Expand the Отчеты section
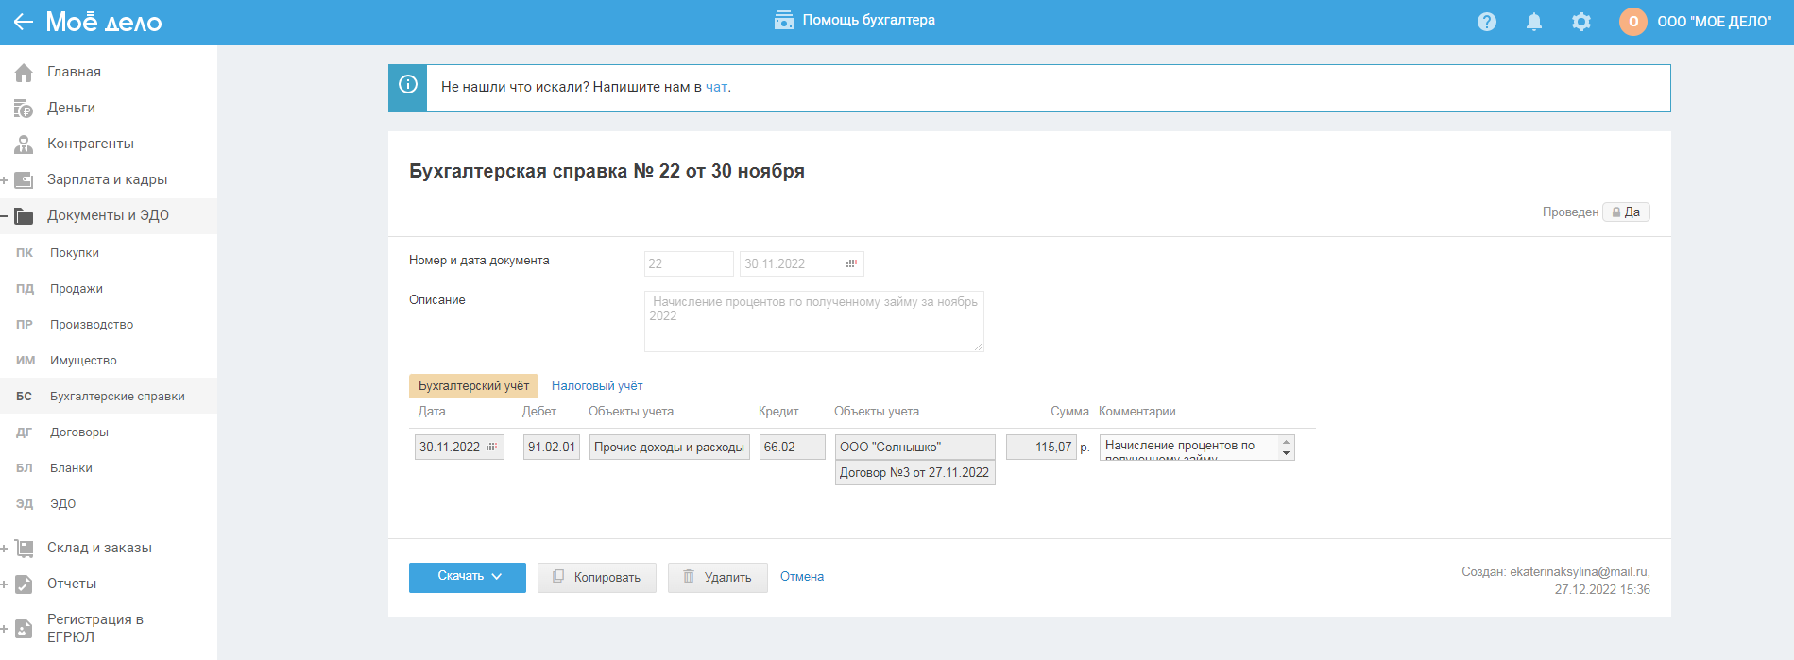 (4, 584)
